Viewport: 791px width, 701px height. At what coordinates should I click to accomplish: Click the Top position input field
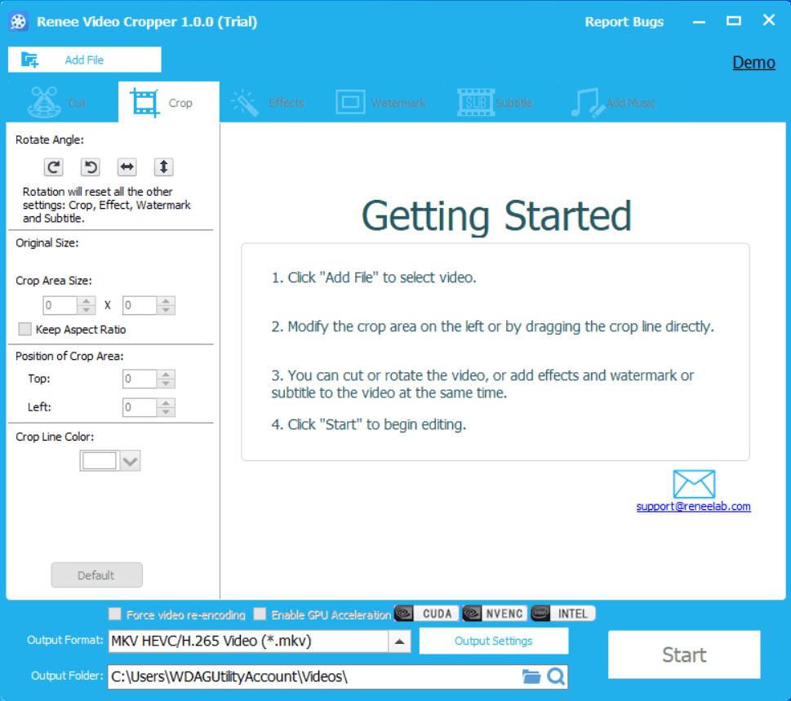[x=140, y=379]
